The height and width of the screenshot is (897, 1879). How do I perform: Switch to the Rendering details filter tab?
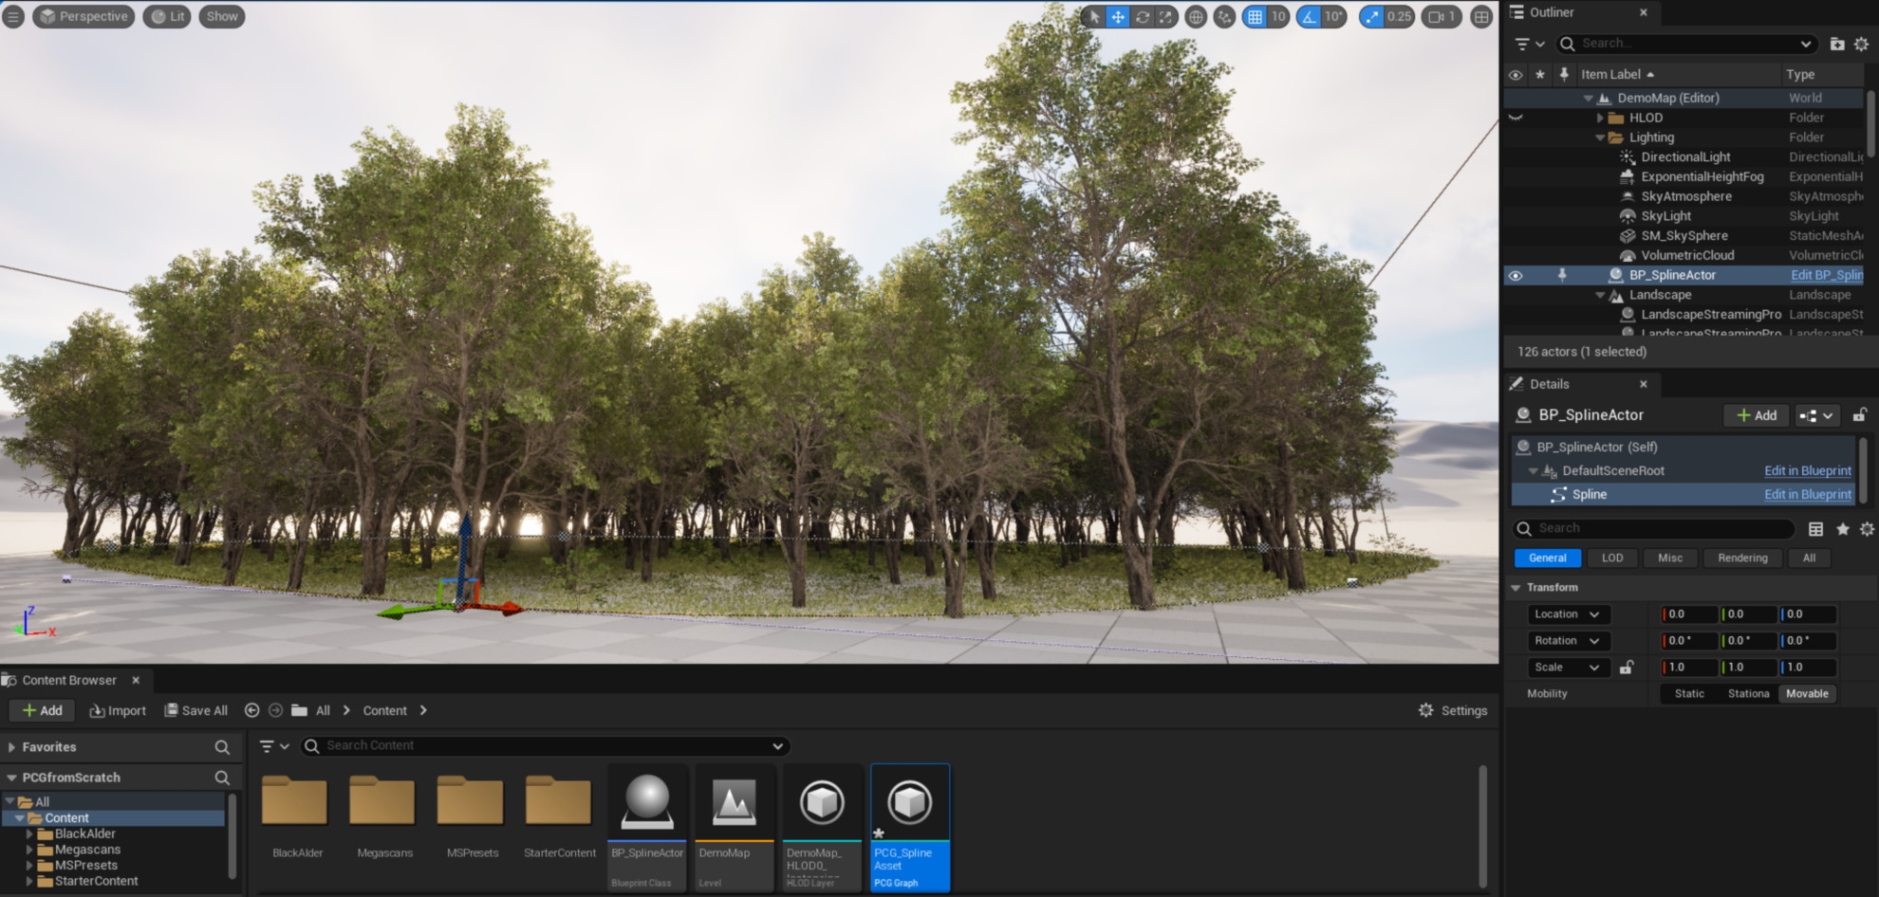point(1742,558)
